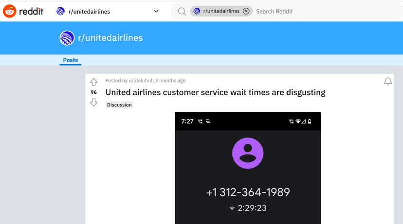Click the purple contact avatar in screenshot

click(248, 153)
